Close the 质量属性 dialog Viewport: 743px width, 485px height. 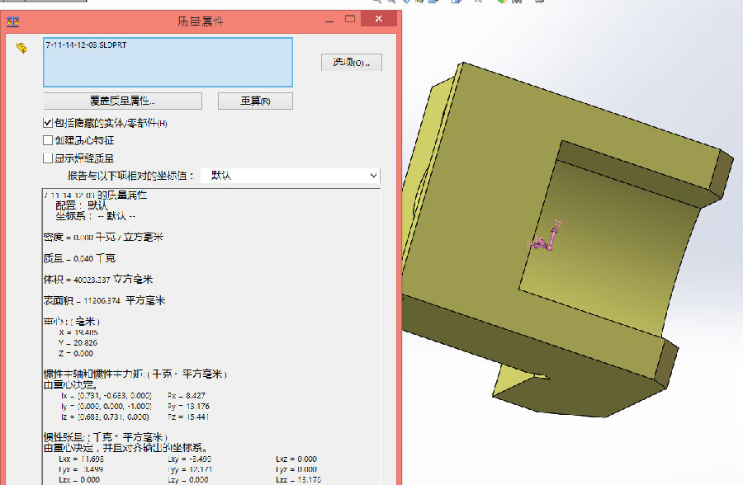pyautogui.click(x=379, y=19)
